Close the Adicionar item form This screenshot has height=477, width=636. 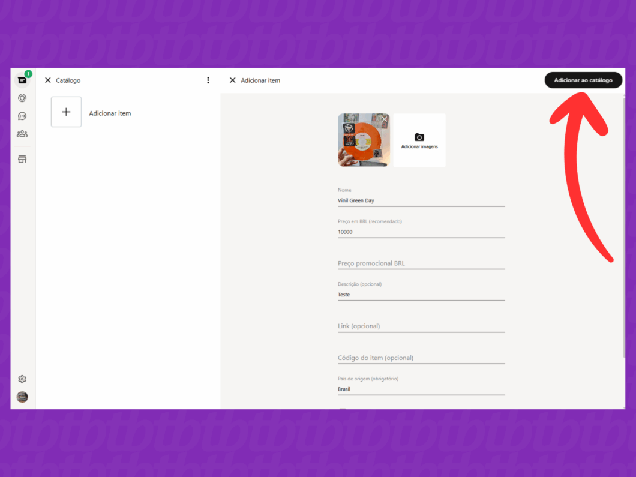pos(233,80)
